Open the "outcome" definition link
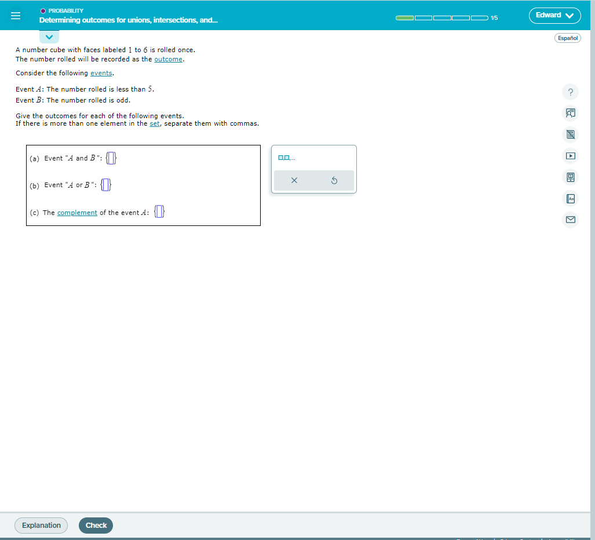This screenshot has width=595, height=540. [168, 59]
